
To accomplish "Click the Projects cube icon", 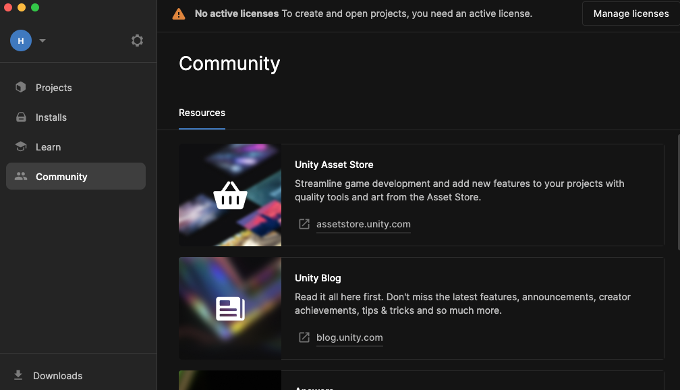I will 21,87.
